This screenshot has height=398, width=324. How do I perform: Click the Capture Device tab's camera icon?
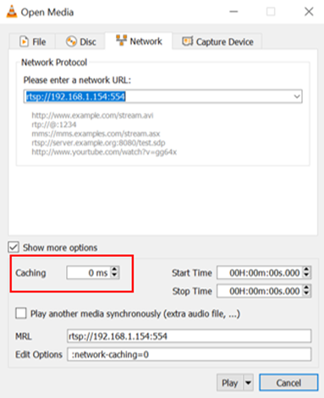tap(188, 41)
